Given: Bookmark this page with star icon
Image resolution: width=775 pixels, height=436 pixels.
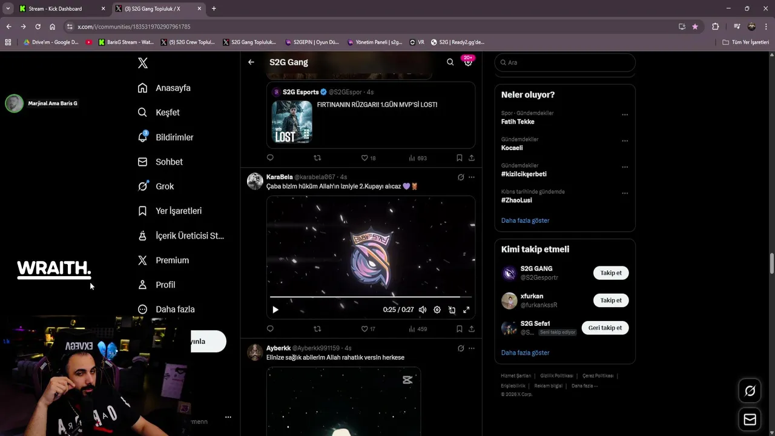Looking at the screenshot, I should 694,27.
